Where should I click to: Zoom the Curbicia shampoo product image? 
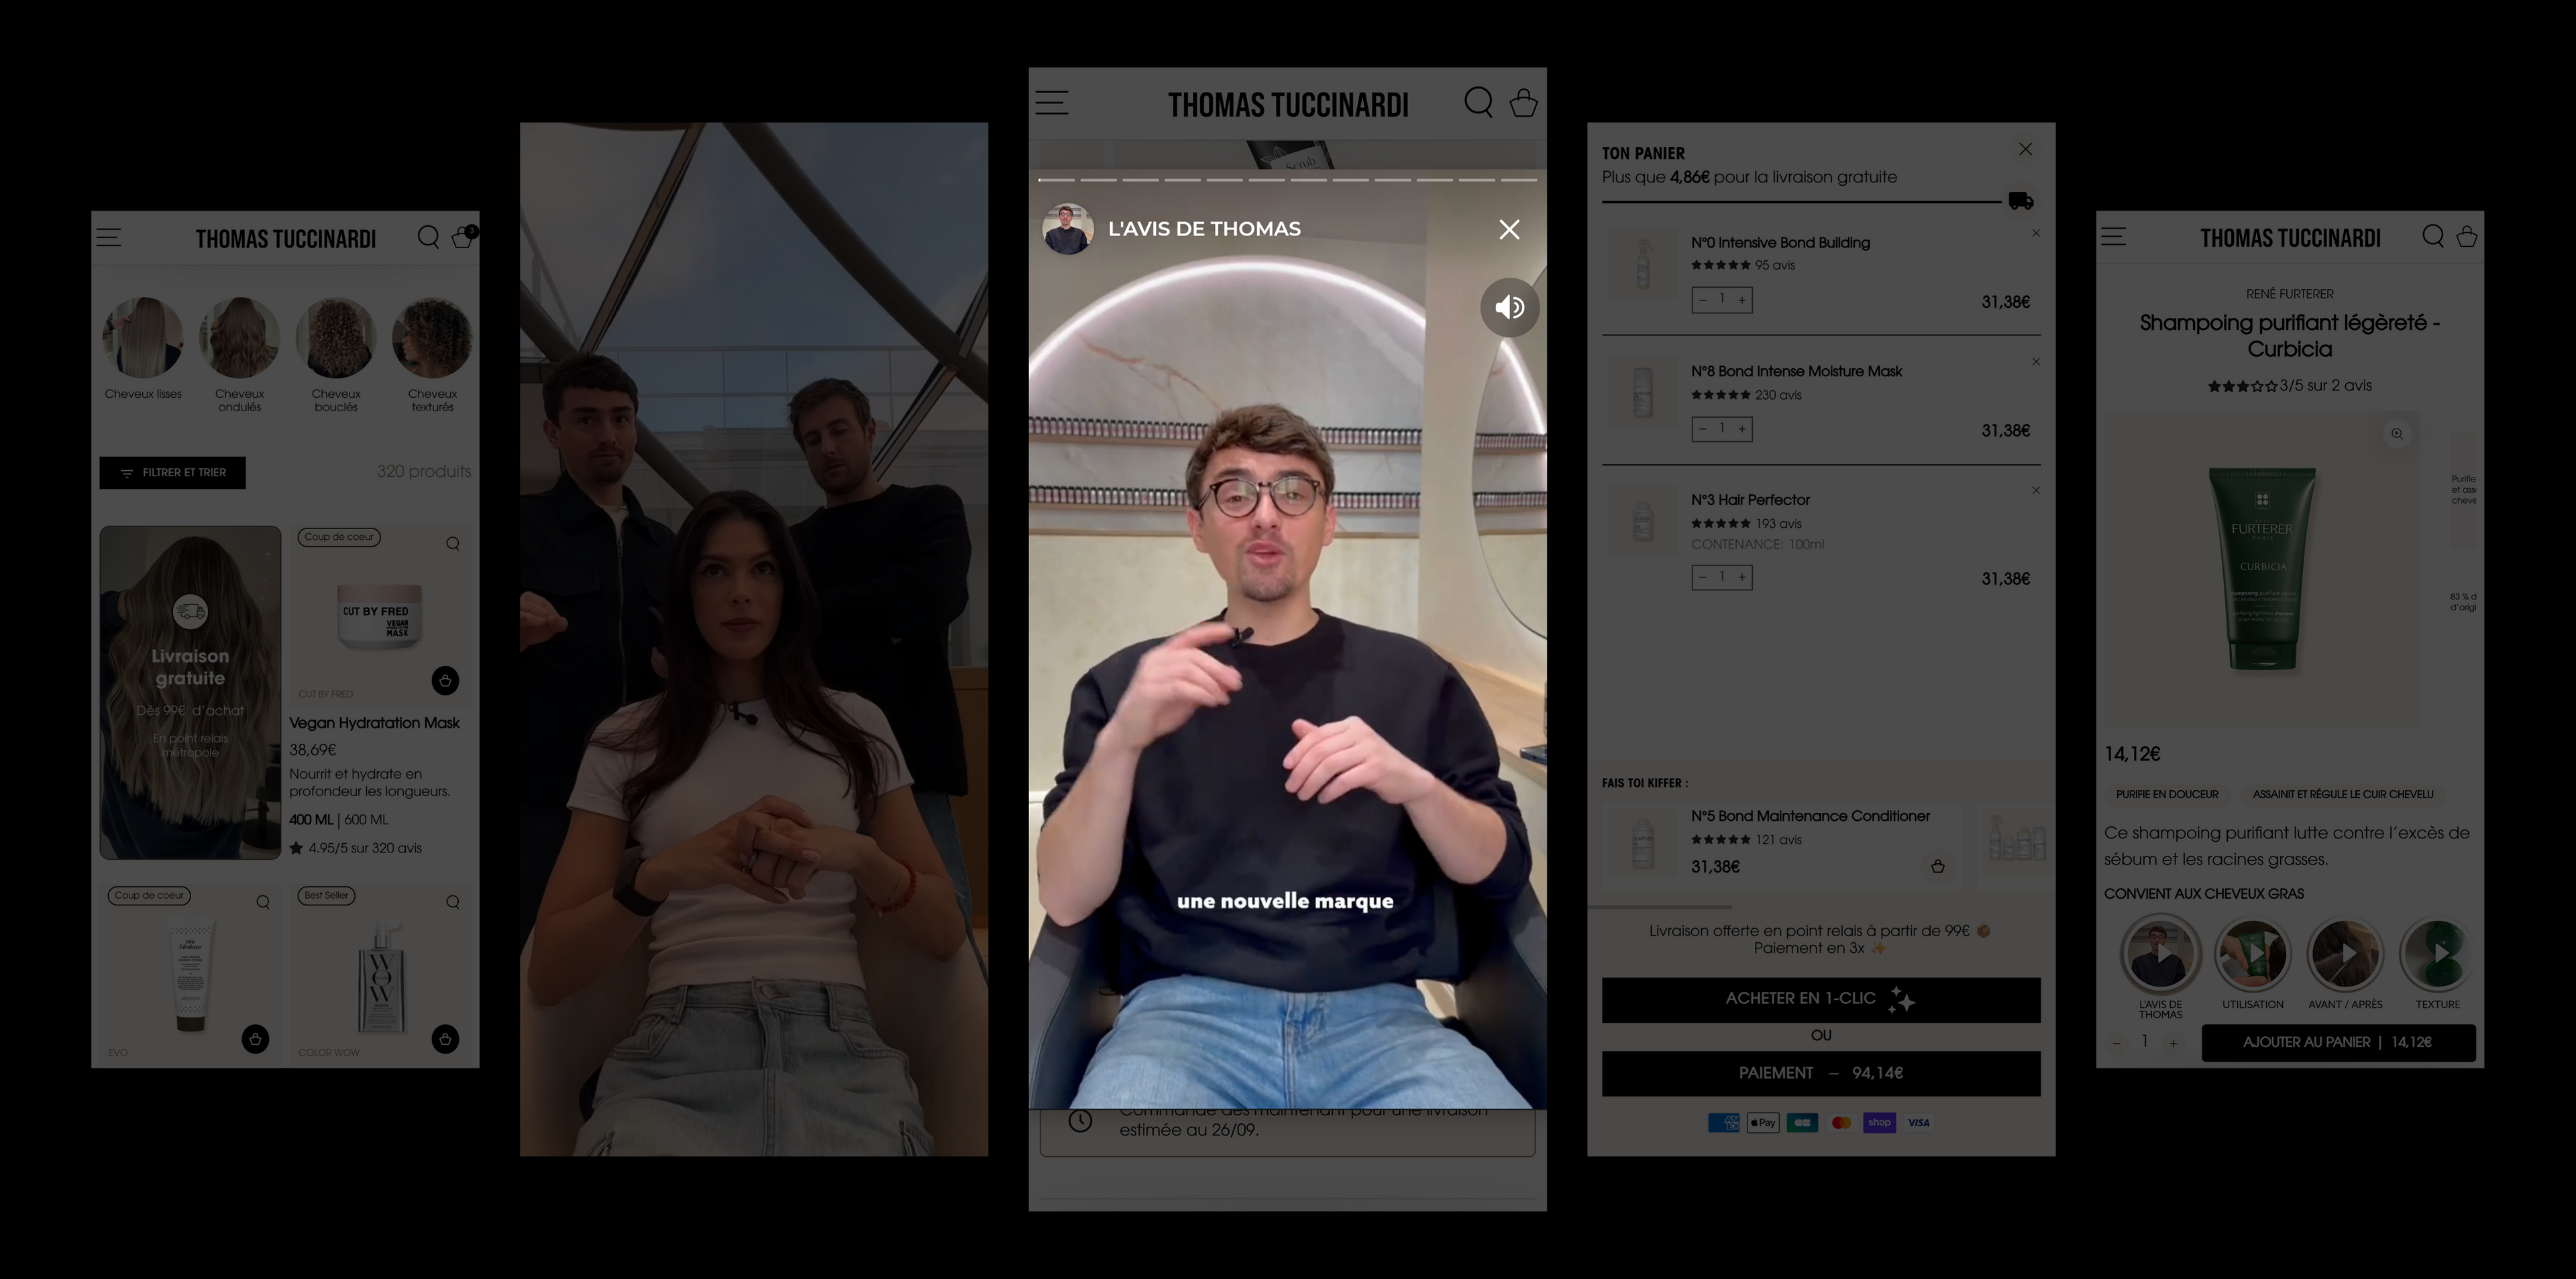[x=2397, y=434]
